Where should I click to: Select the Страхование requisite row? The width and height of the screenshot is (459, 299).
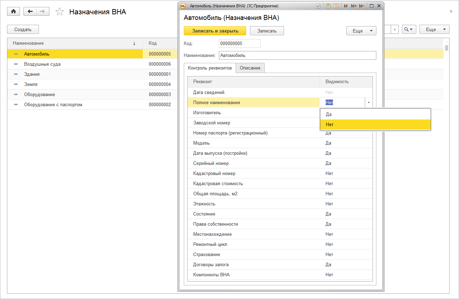tap(280, 255)
